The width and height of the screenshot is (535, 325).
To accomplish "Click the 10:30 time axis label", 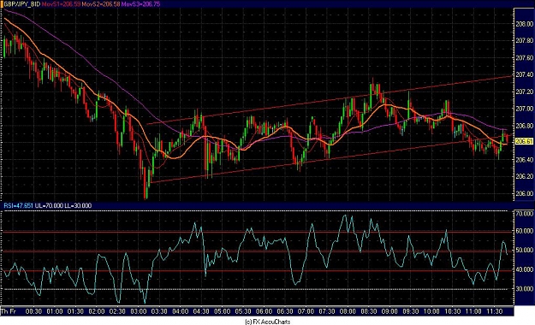I will point(453,311).
